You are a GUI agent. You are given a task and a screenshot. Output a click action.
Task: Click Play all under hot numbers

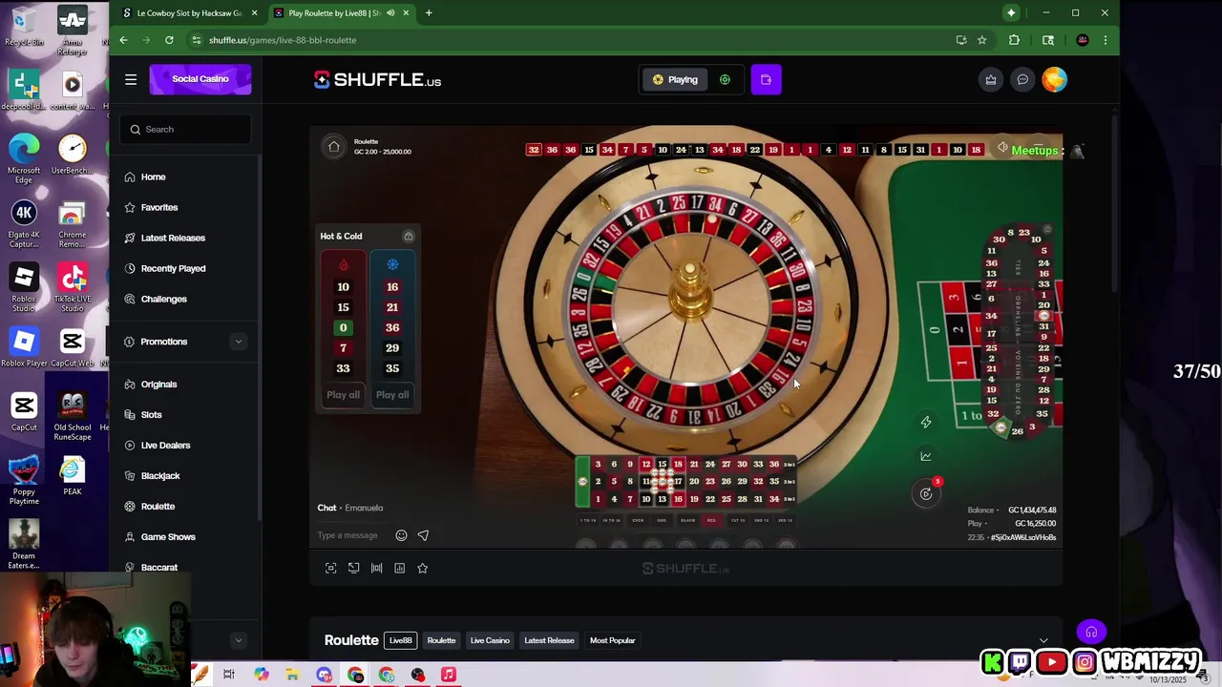pos(343,395)
